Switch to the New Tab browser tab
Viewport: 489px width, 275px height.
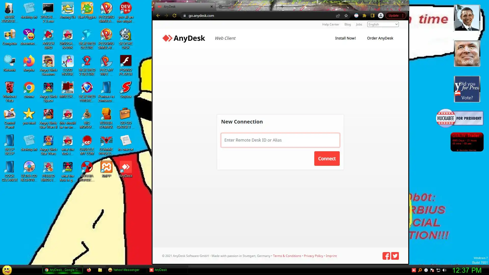(230, 7)
